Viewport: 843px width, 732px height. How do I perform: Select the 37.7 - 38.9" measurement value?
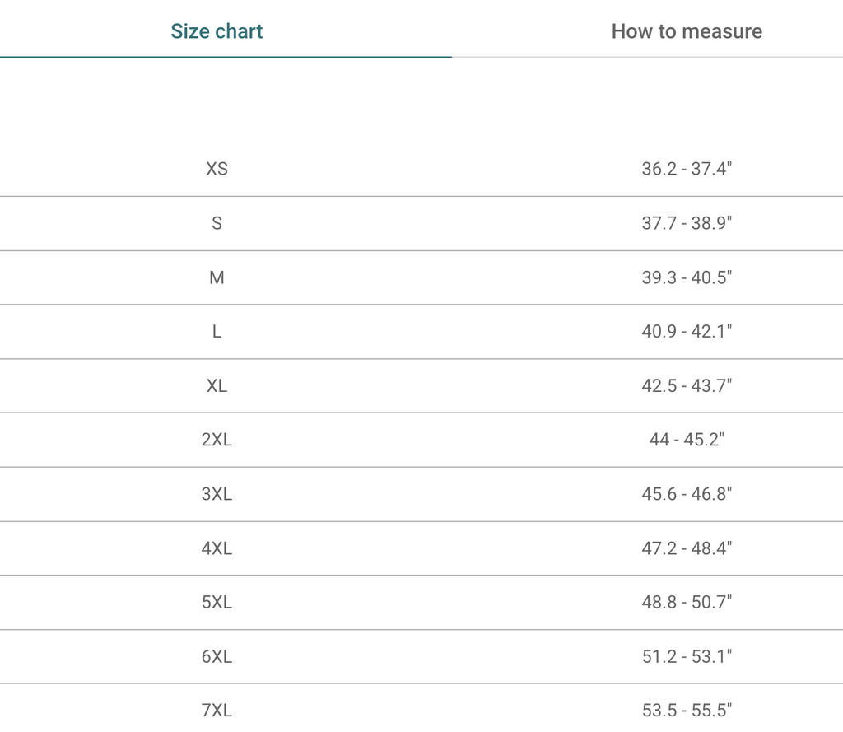pyautogui.click(x=687, y=223)
